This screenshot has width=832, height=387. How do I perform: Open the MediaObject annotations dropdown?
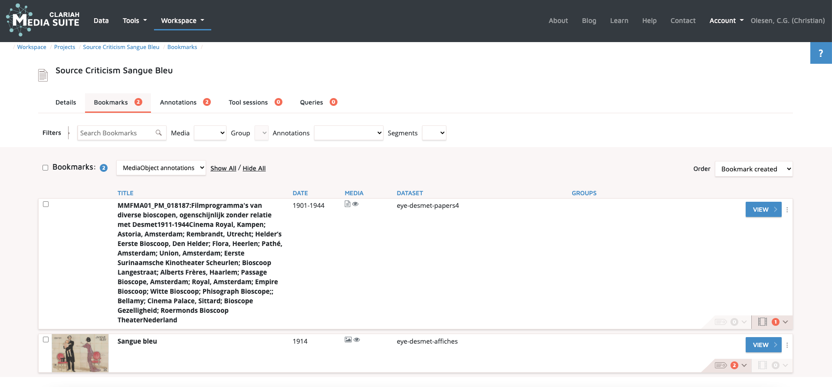(161, 168)
